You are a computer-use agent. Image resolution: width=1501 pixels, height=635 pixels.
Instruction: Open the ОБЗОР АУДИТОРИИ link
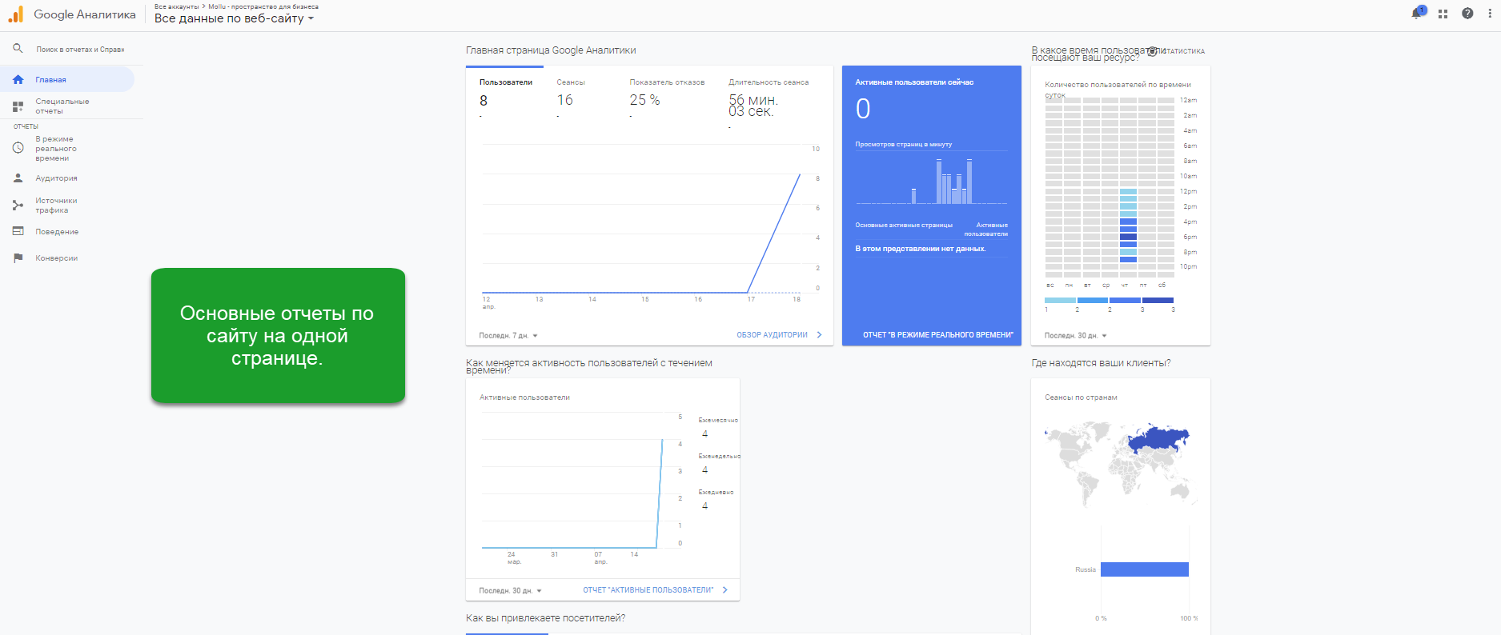780,335
